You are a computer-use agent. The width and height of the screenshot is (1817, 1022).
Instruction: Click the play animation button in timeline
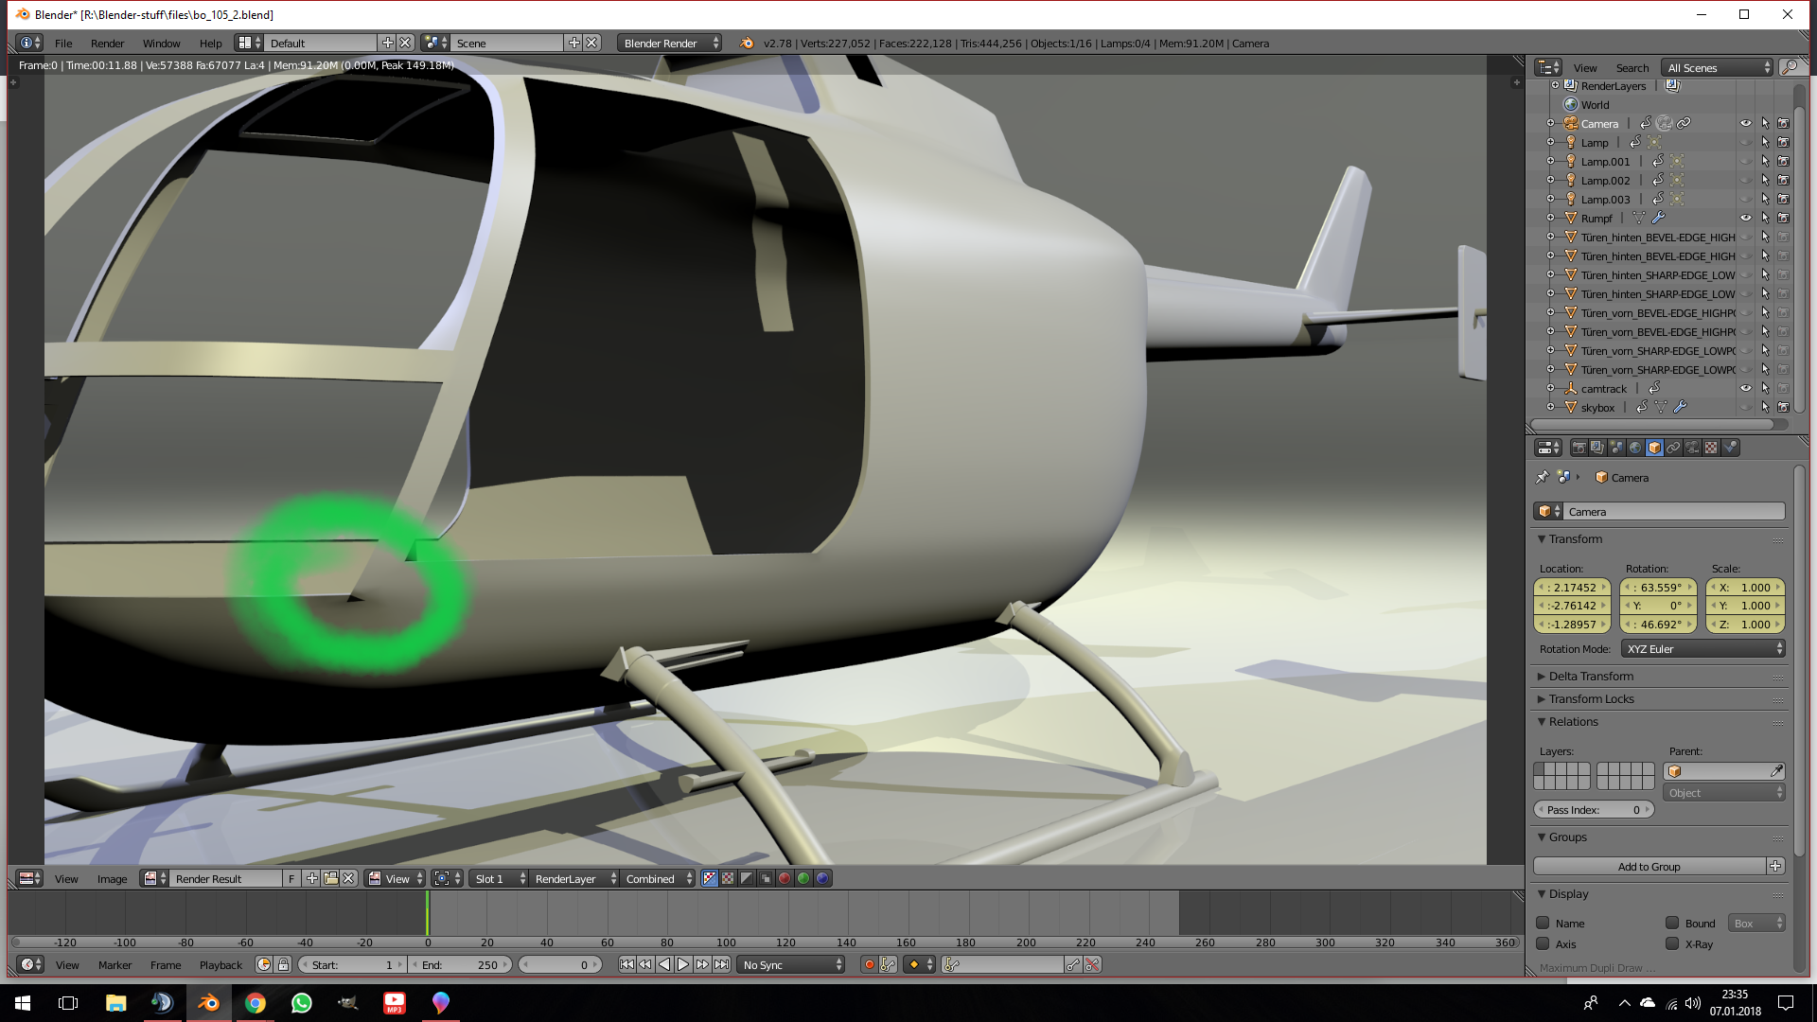point(682,964)
